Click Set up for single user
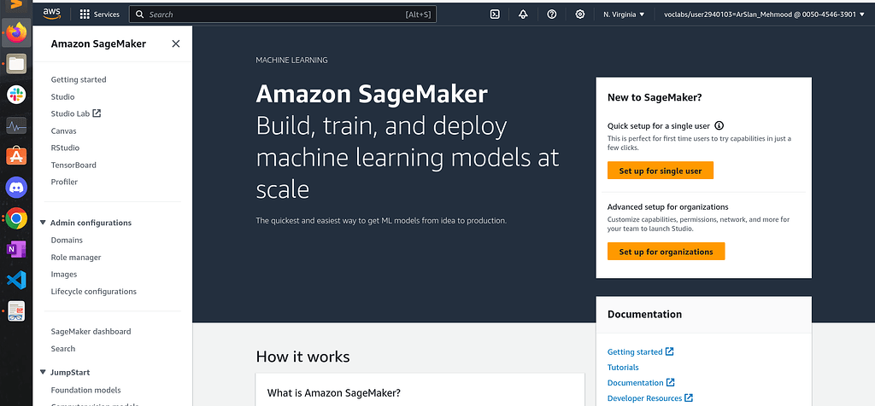Viewport: 875px width, 406px height. 661,171
